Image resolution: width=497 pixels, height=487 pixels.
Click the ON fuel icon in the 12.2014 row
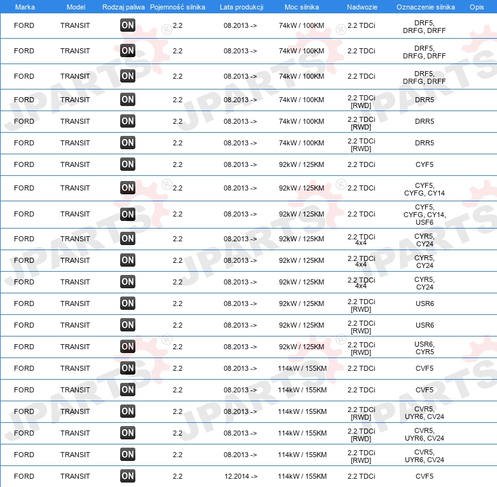pos(128,476)
